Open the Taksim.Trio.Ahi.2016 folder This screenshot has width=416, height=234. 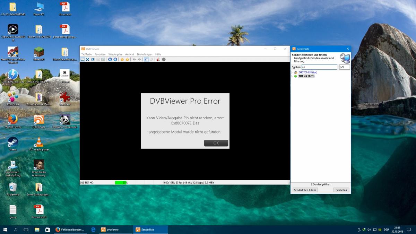pos(39,32)
